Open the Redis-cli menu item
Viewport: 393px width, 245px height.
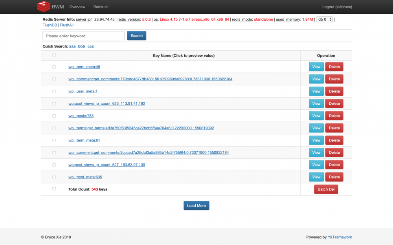point(101,7)
